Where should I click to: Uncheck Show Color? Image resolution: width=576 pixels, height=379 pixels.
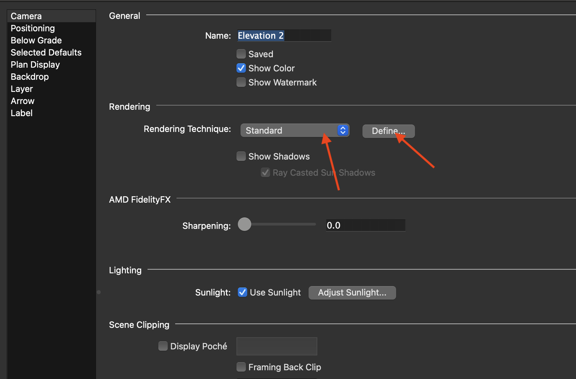[241, 68]
